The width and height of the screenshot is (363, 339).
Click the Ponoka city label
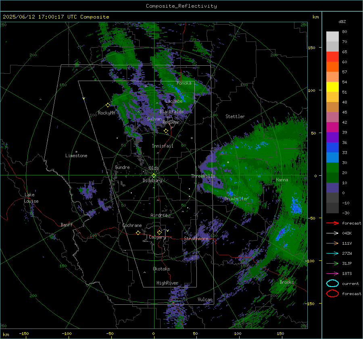click(184, 83)
